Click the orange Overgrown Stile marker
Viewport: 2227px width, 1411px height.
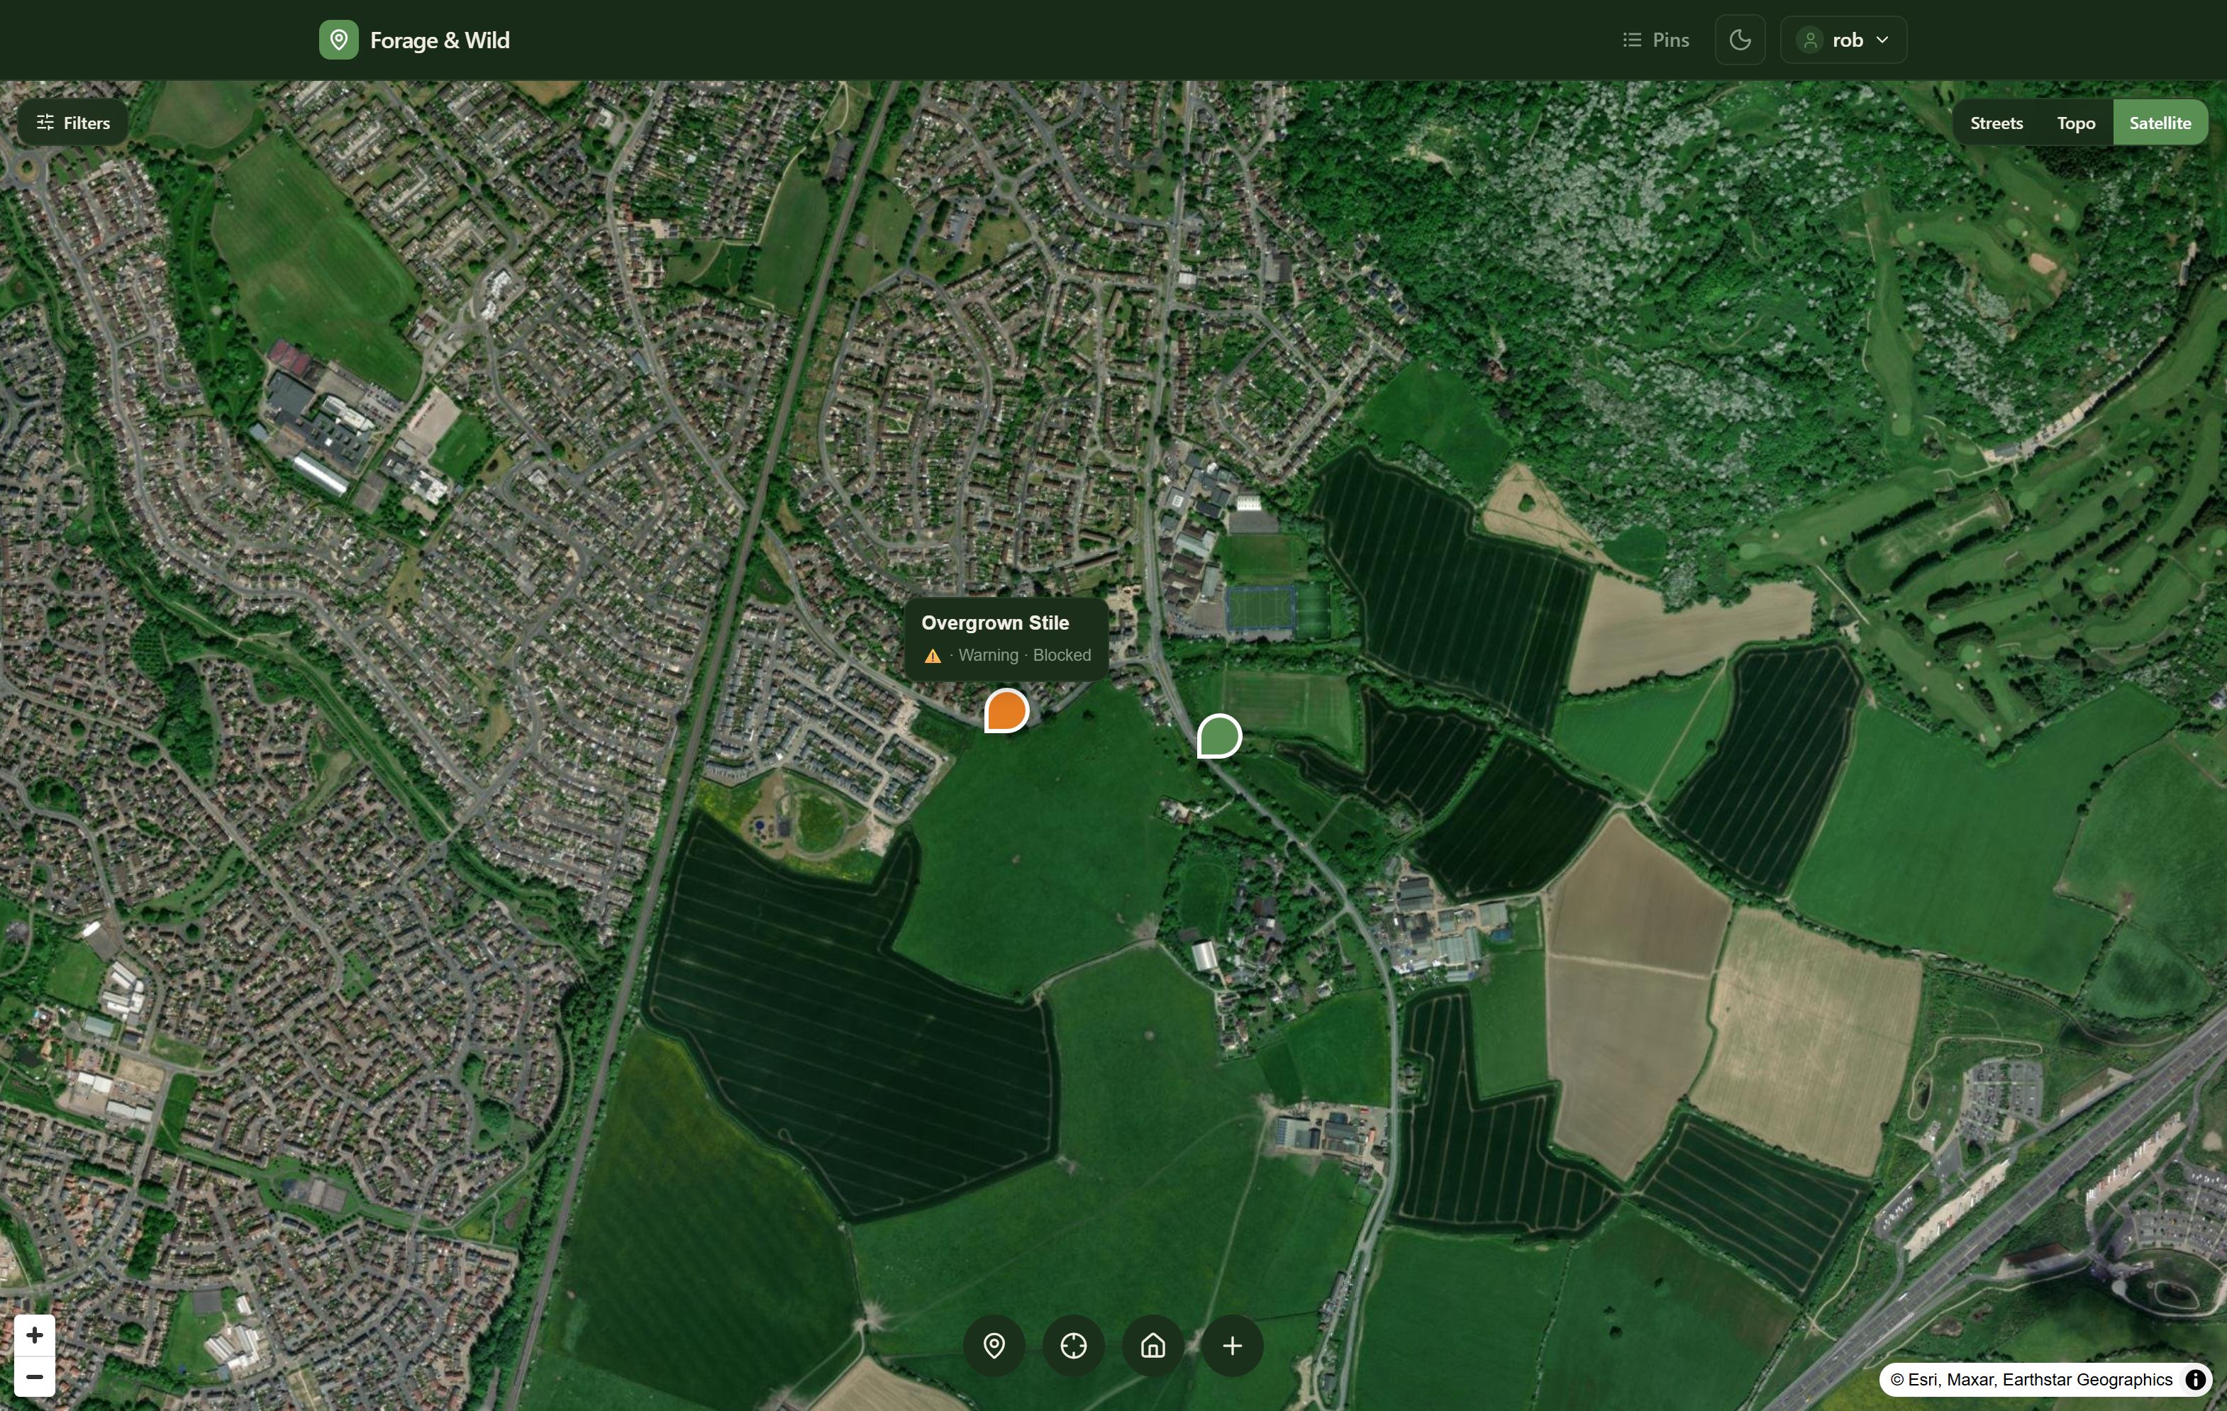point(1006,710)
